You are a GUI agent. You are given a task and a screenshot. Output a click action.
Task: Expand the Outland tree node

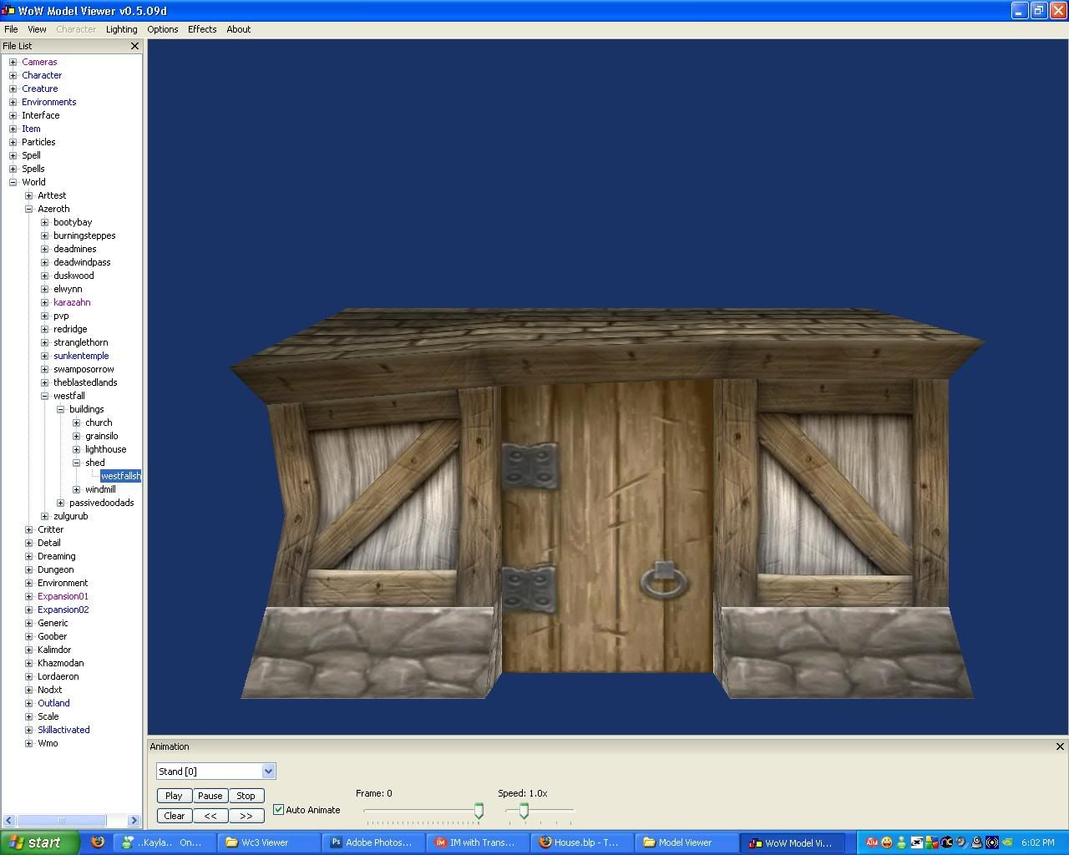(29, 703)
